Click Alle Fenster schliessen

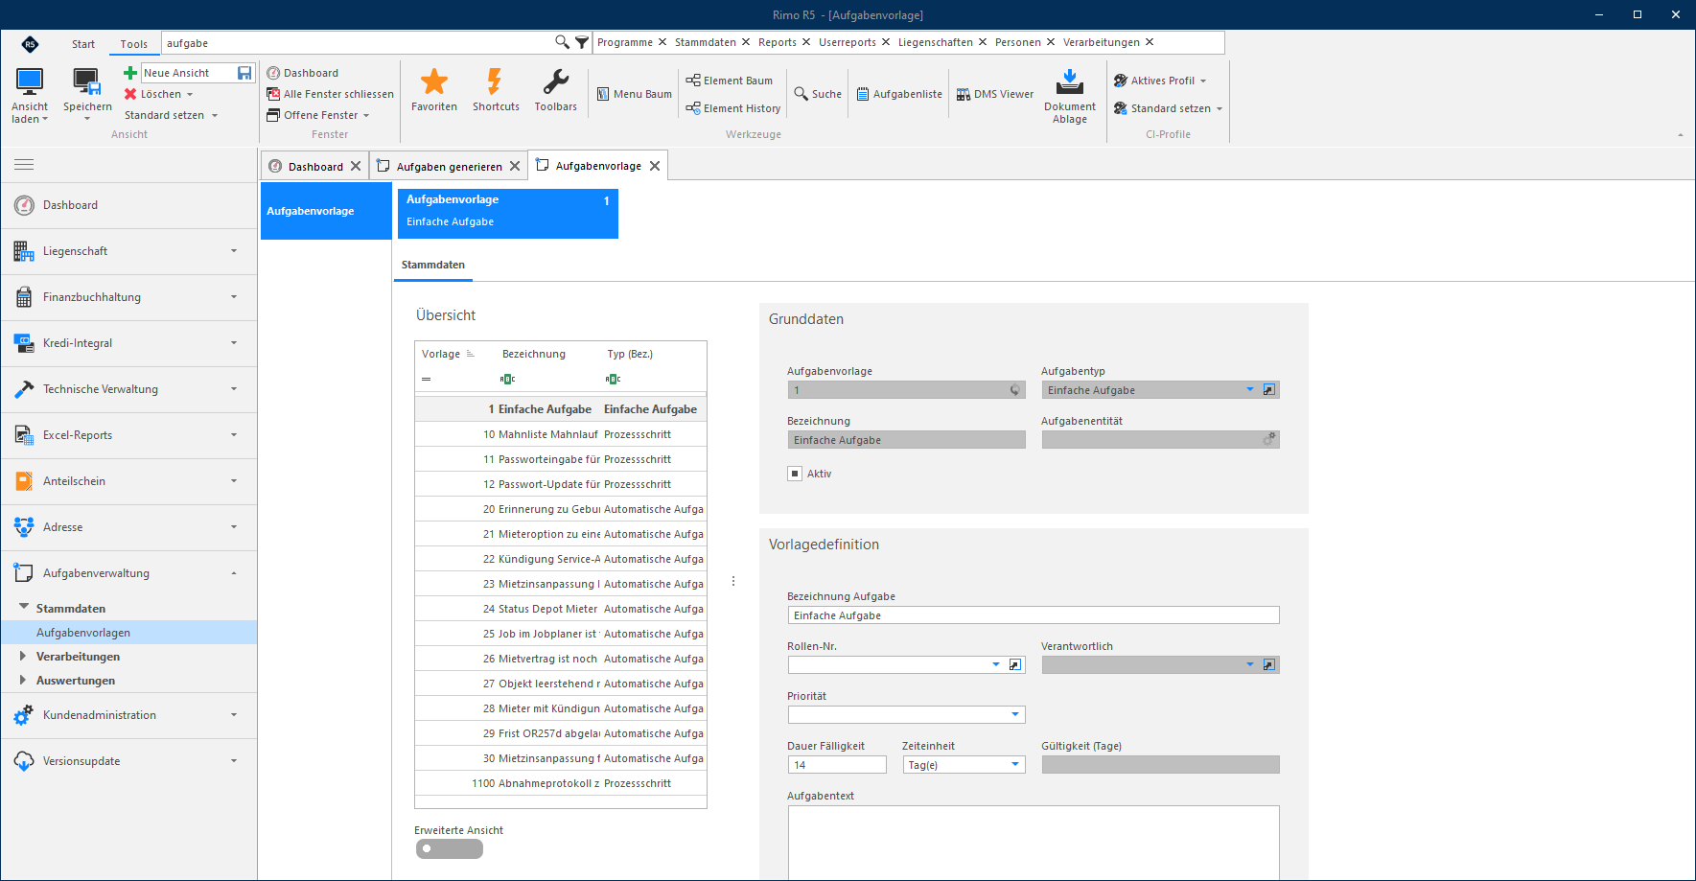coord(330,94)
